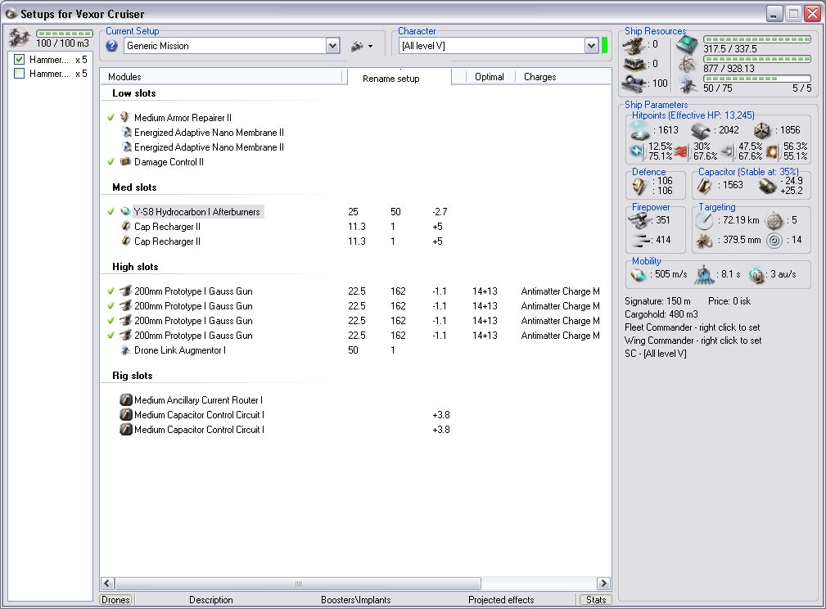Click the powergrid usage bar 877 / 928.13

point(757,59)
